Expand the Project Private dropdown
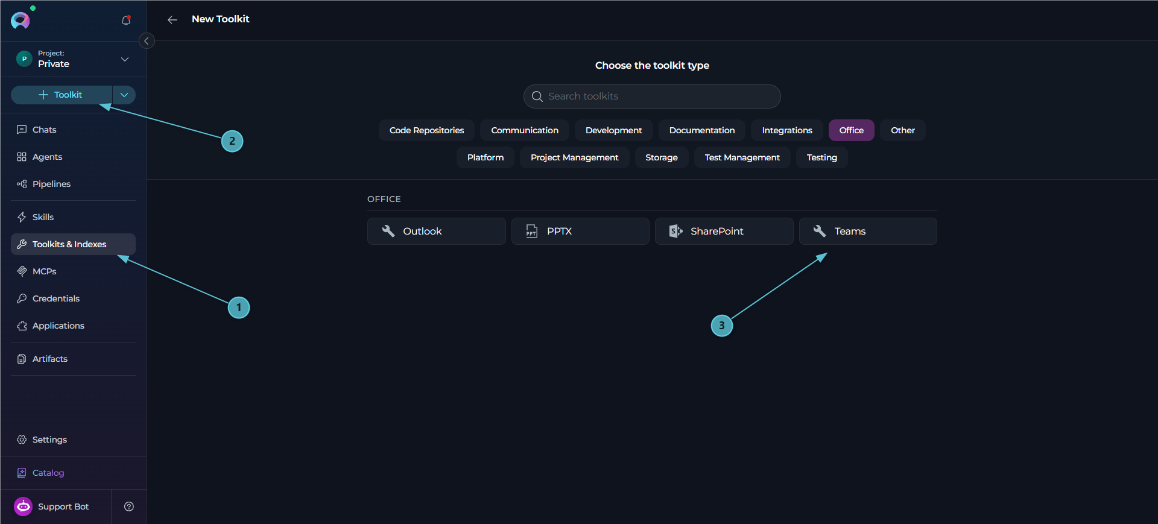 coord(125,59)
